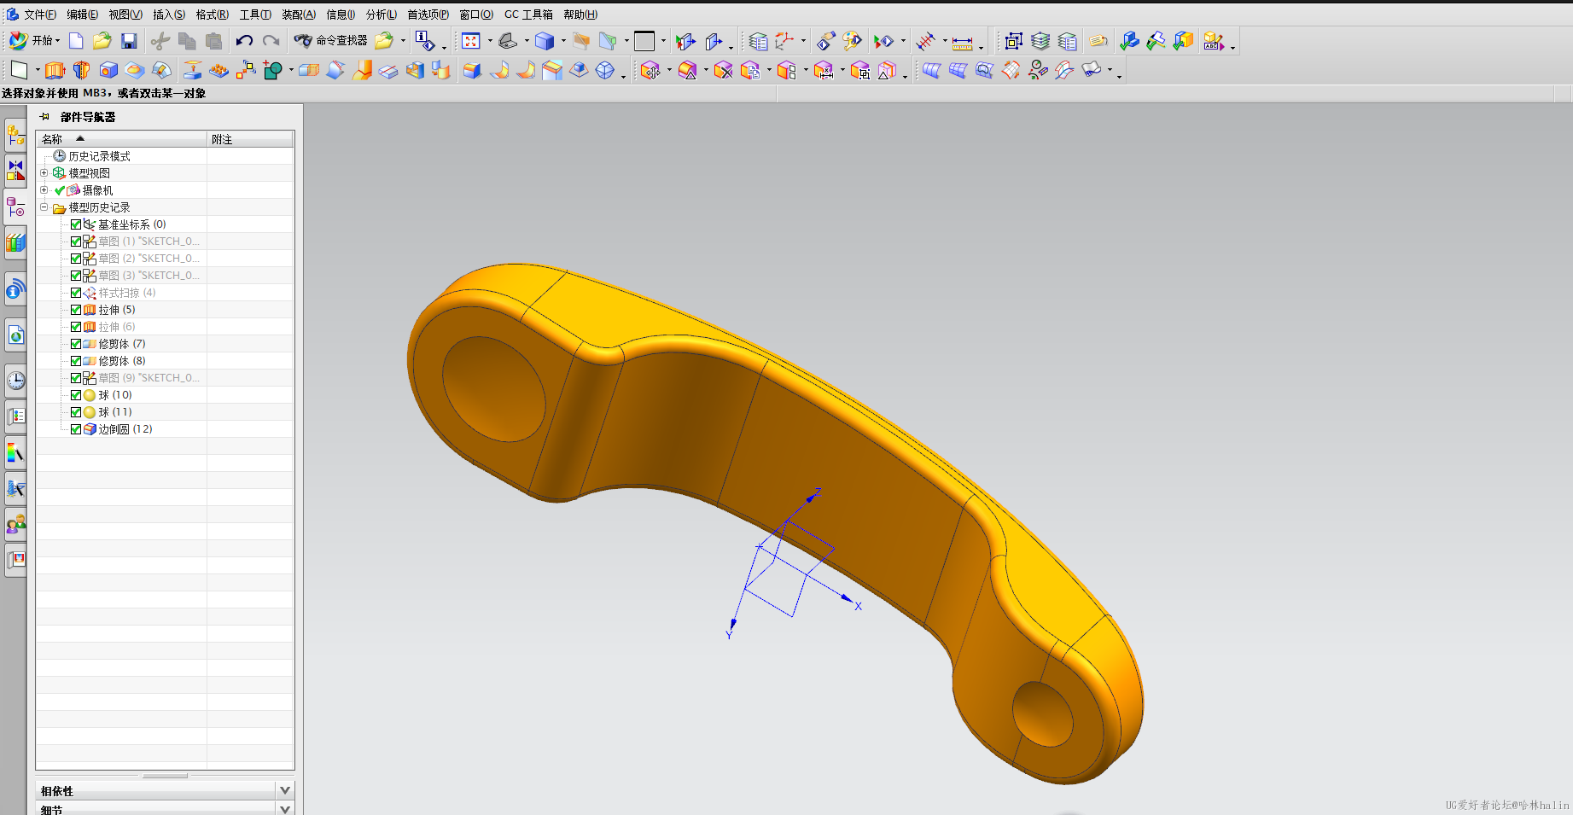
Task: Save the part using the floppy disk icon
Action: coord(129,41)
